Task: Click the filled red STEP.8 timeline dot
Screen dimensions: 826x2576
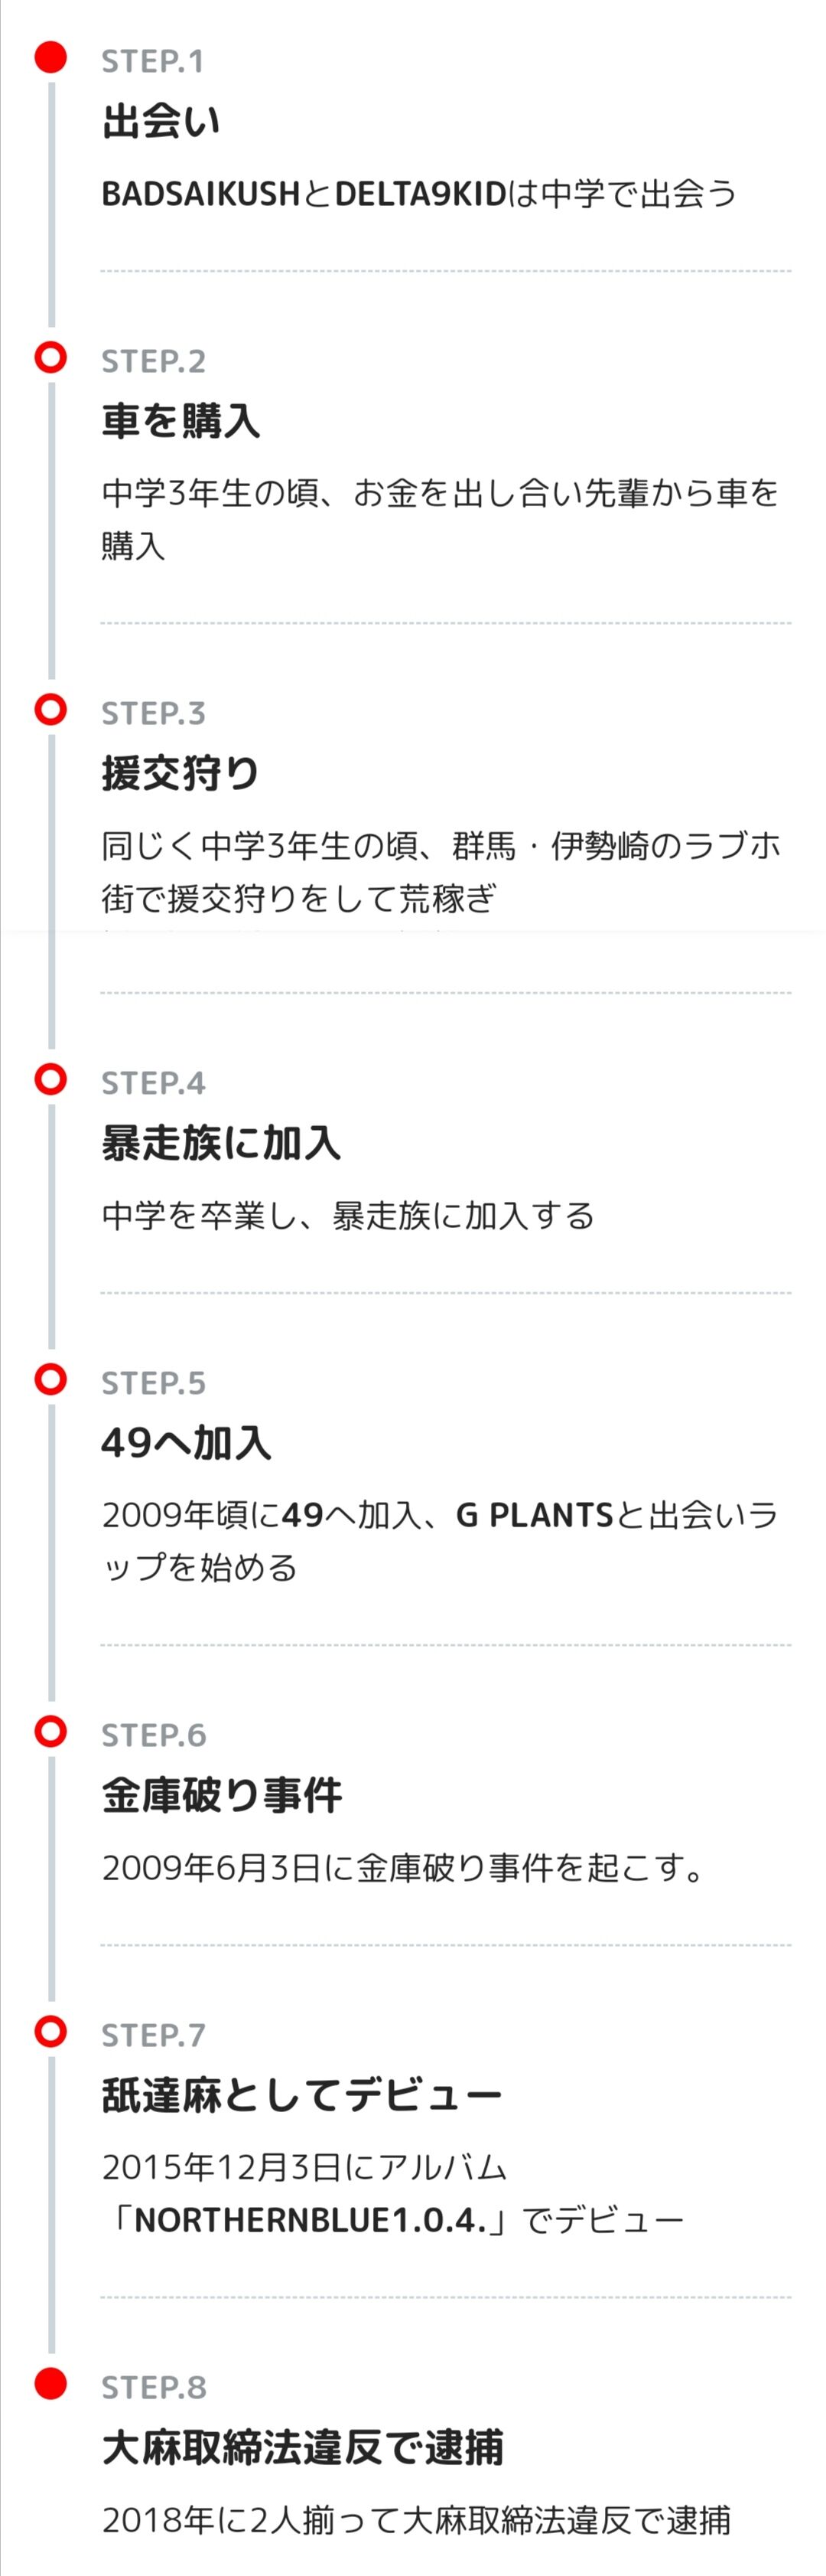Action: click(51, 2383)
